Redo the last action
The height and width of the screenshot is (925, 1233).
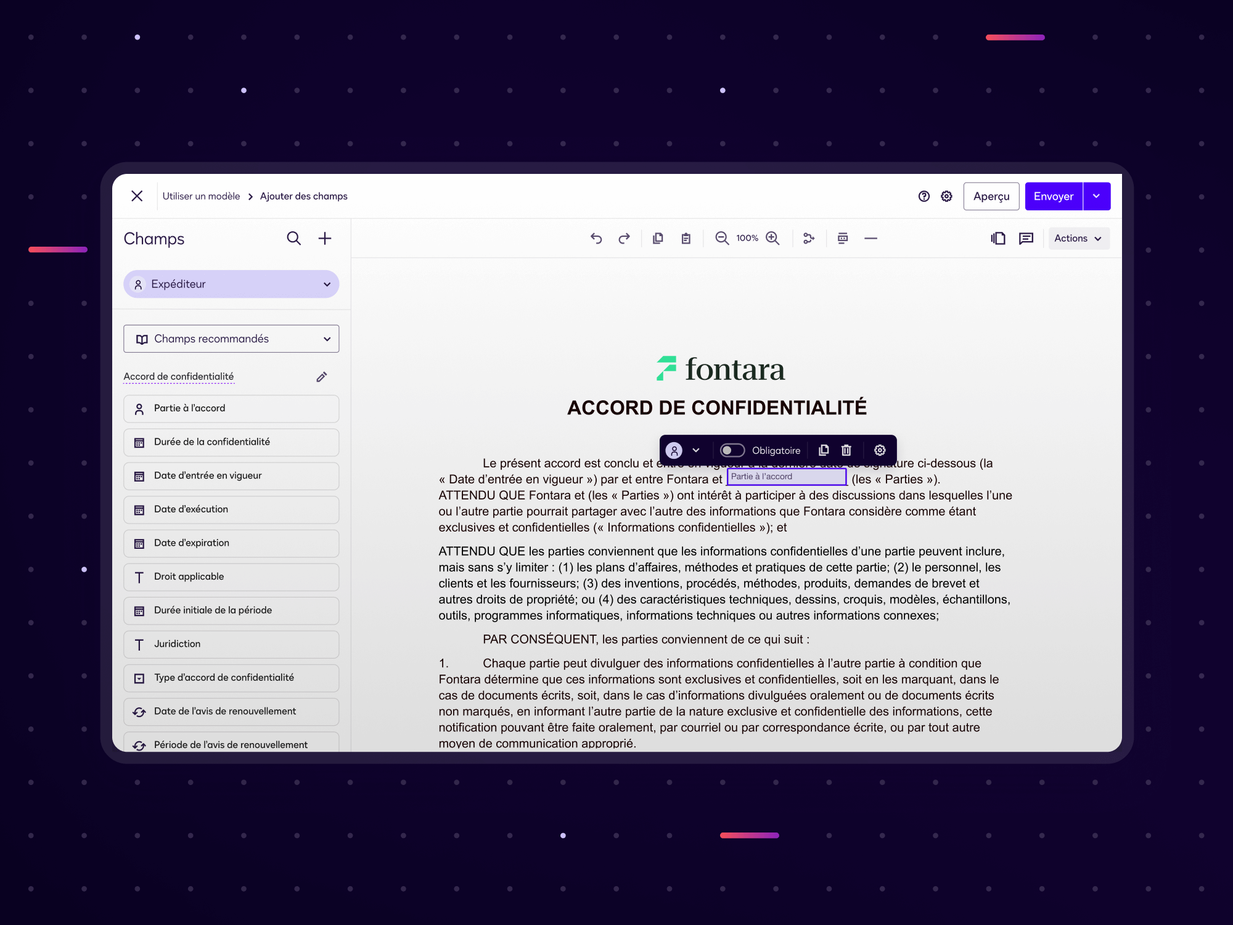624,238
